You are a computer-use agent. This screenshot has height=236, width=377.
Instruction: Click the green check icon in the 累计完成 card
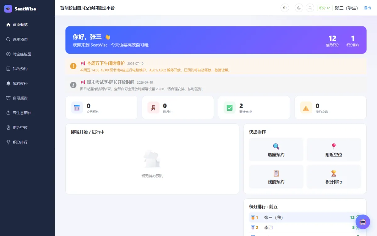pos(230,108)
